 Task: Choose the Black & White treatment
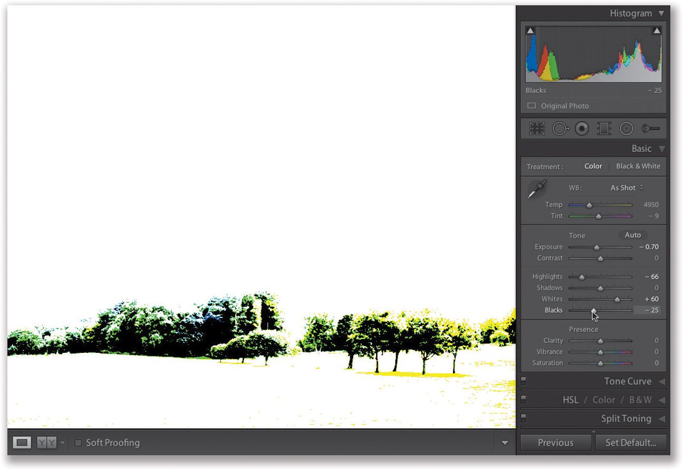pyautogui.click(x=638, y=166)
